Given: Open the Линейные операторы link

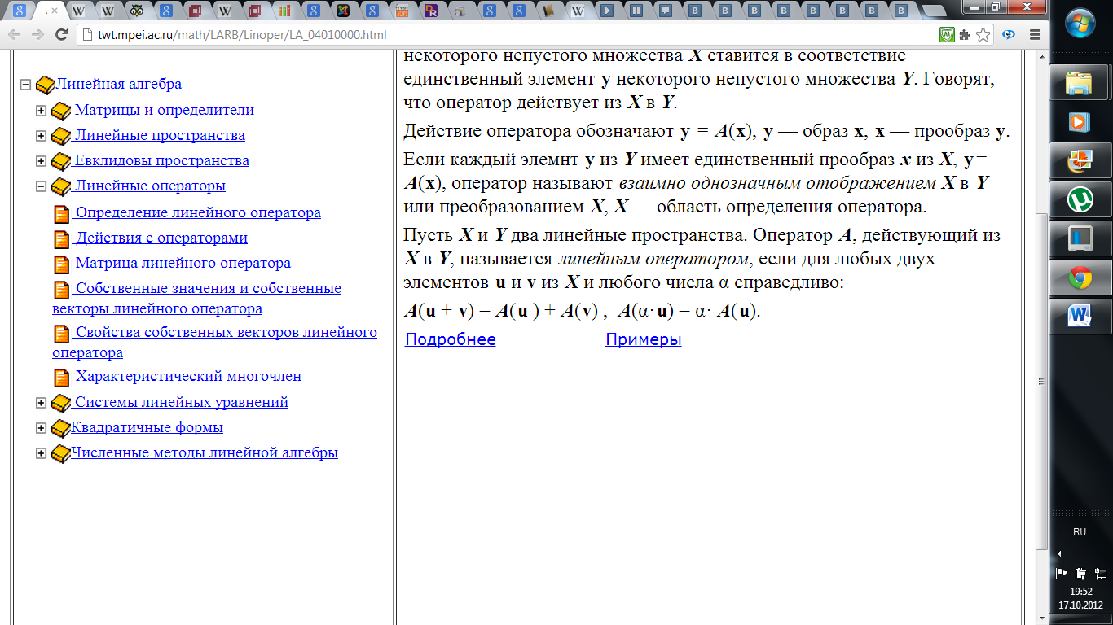Looking at the screenshot, I should click(150, 186).
